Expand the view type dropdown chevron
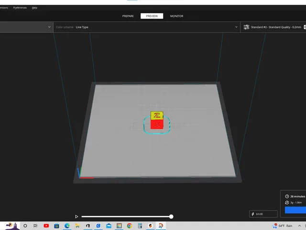This screenshot has height=230, width=306. coord(49,27)
